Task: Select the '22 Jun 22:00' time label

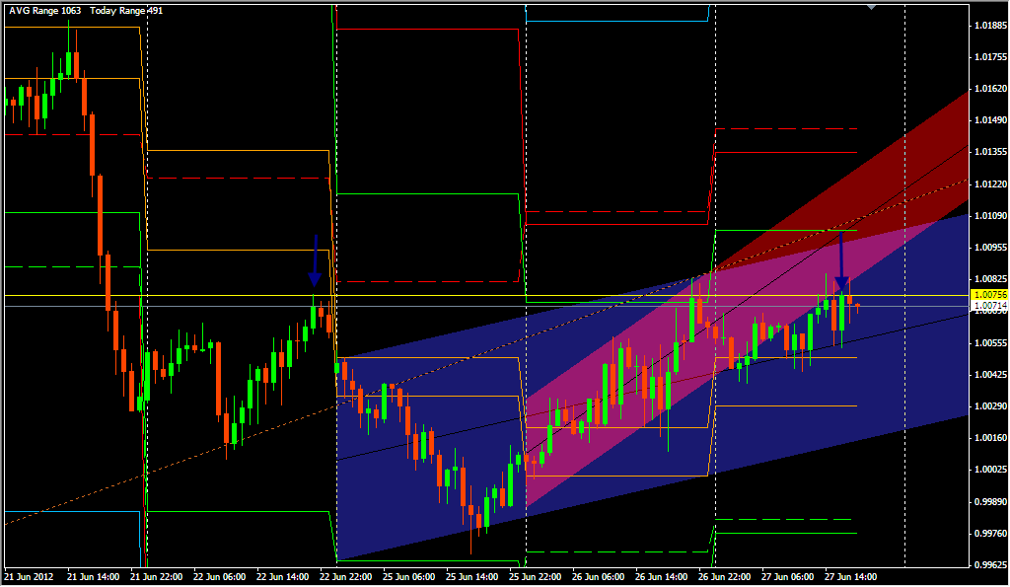Action: click(x=346, y=577)
